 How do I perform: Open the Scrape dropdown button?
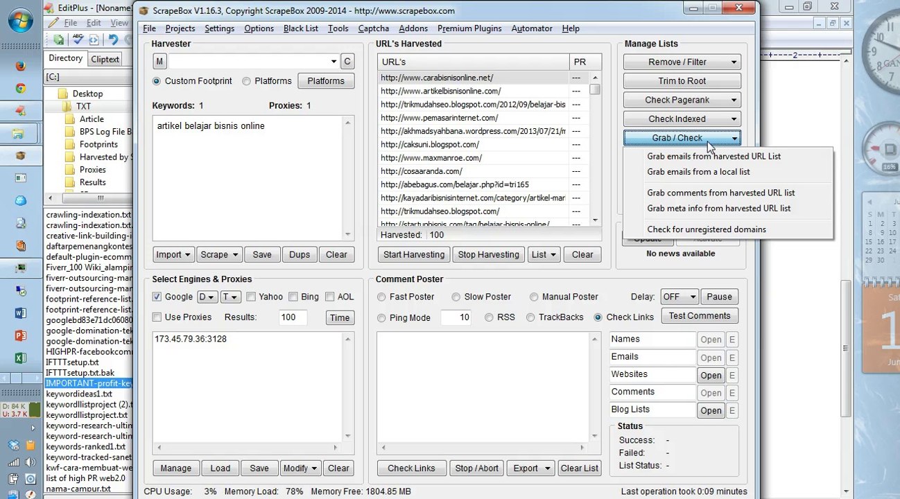point(219,254)
